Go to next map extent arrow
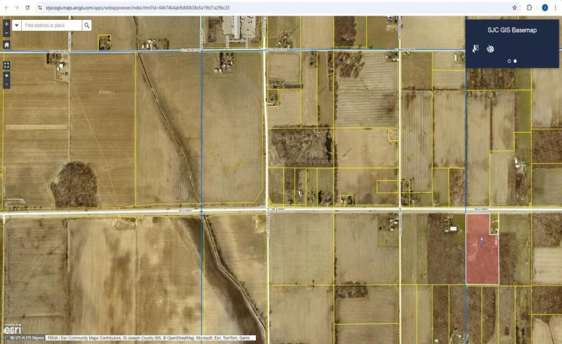The width and height of the screenshot is (562, 344). click(7, 84)
